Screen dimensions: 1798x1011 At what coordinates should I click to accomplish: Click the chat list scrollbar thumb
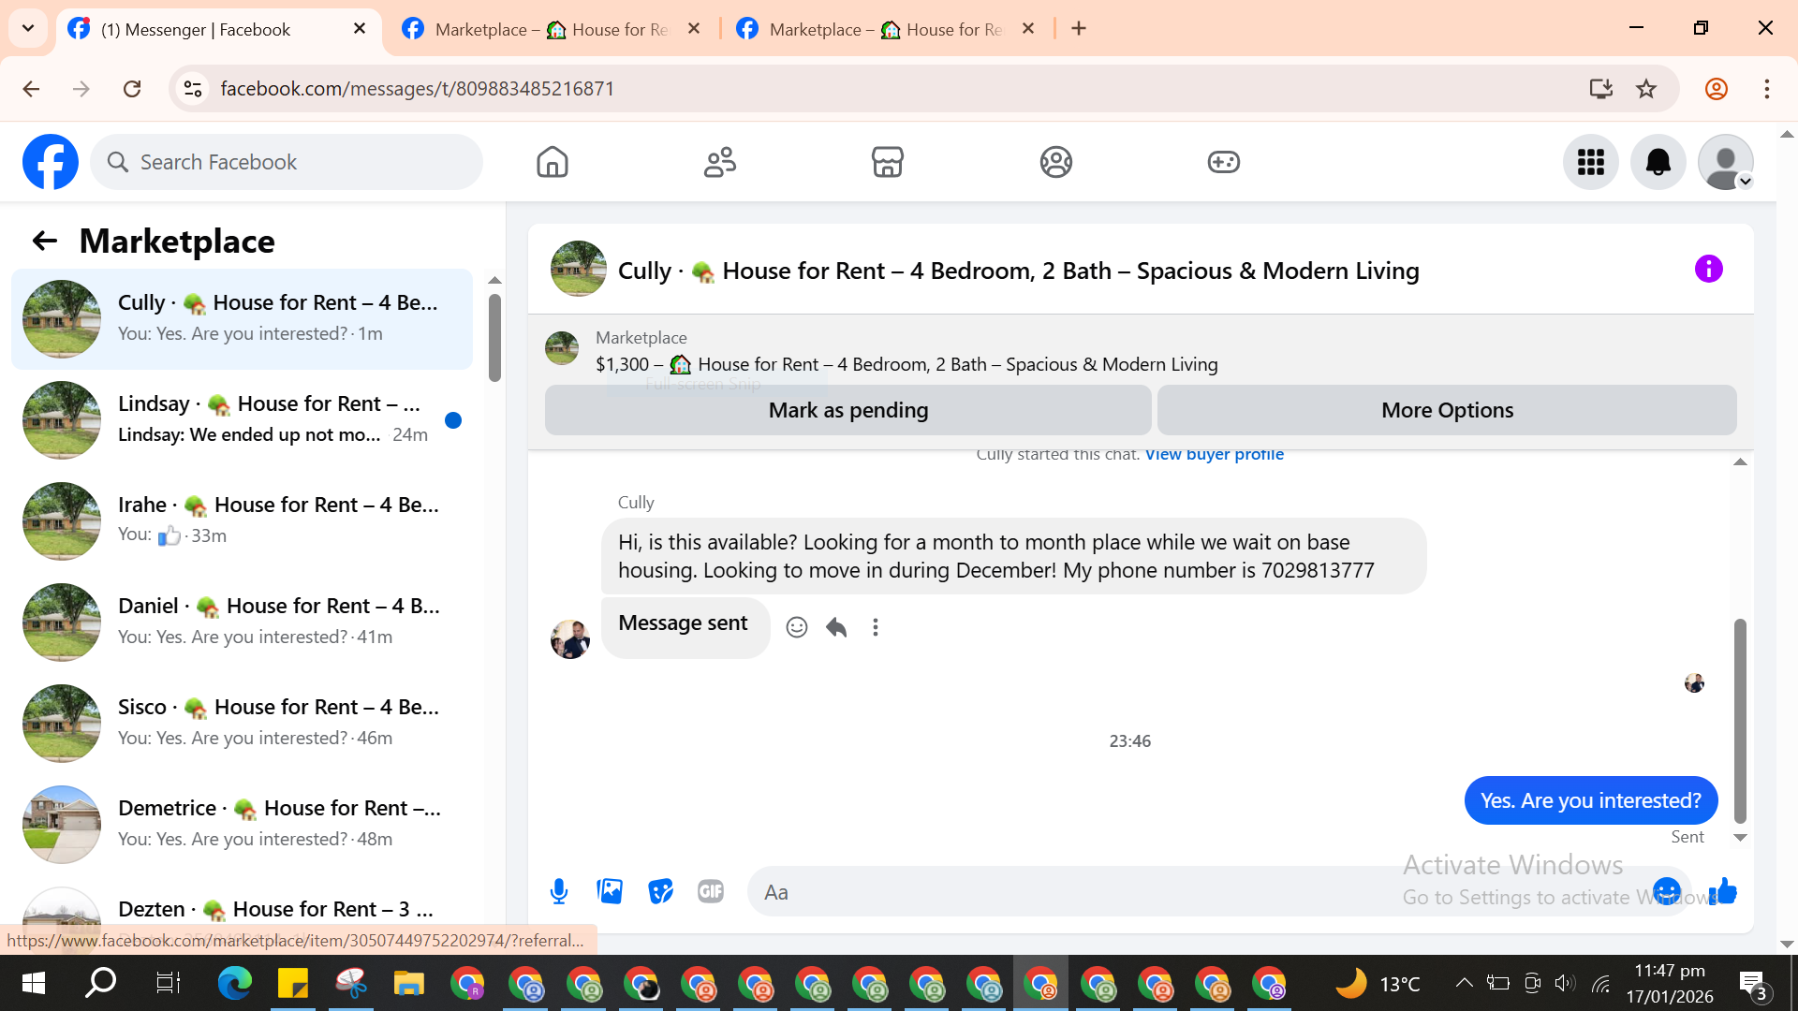(494, 337)
